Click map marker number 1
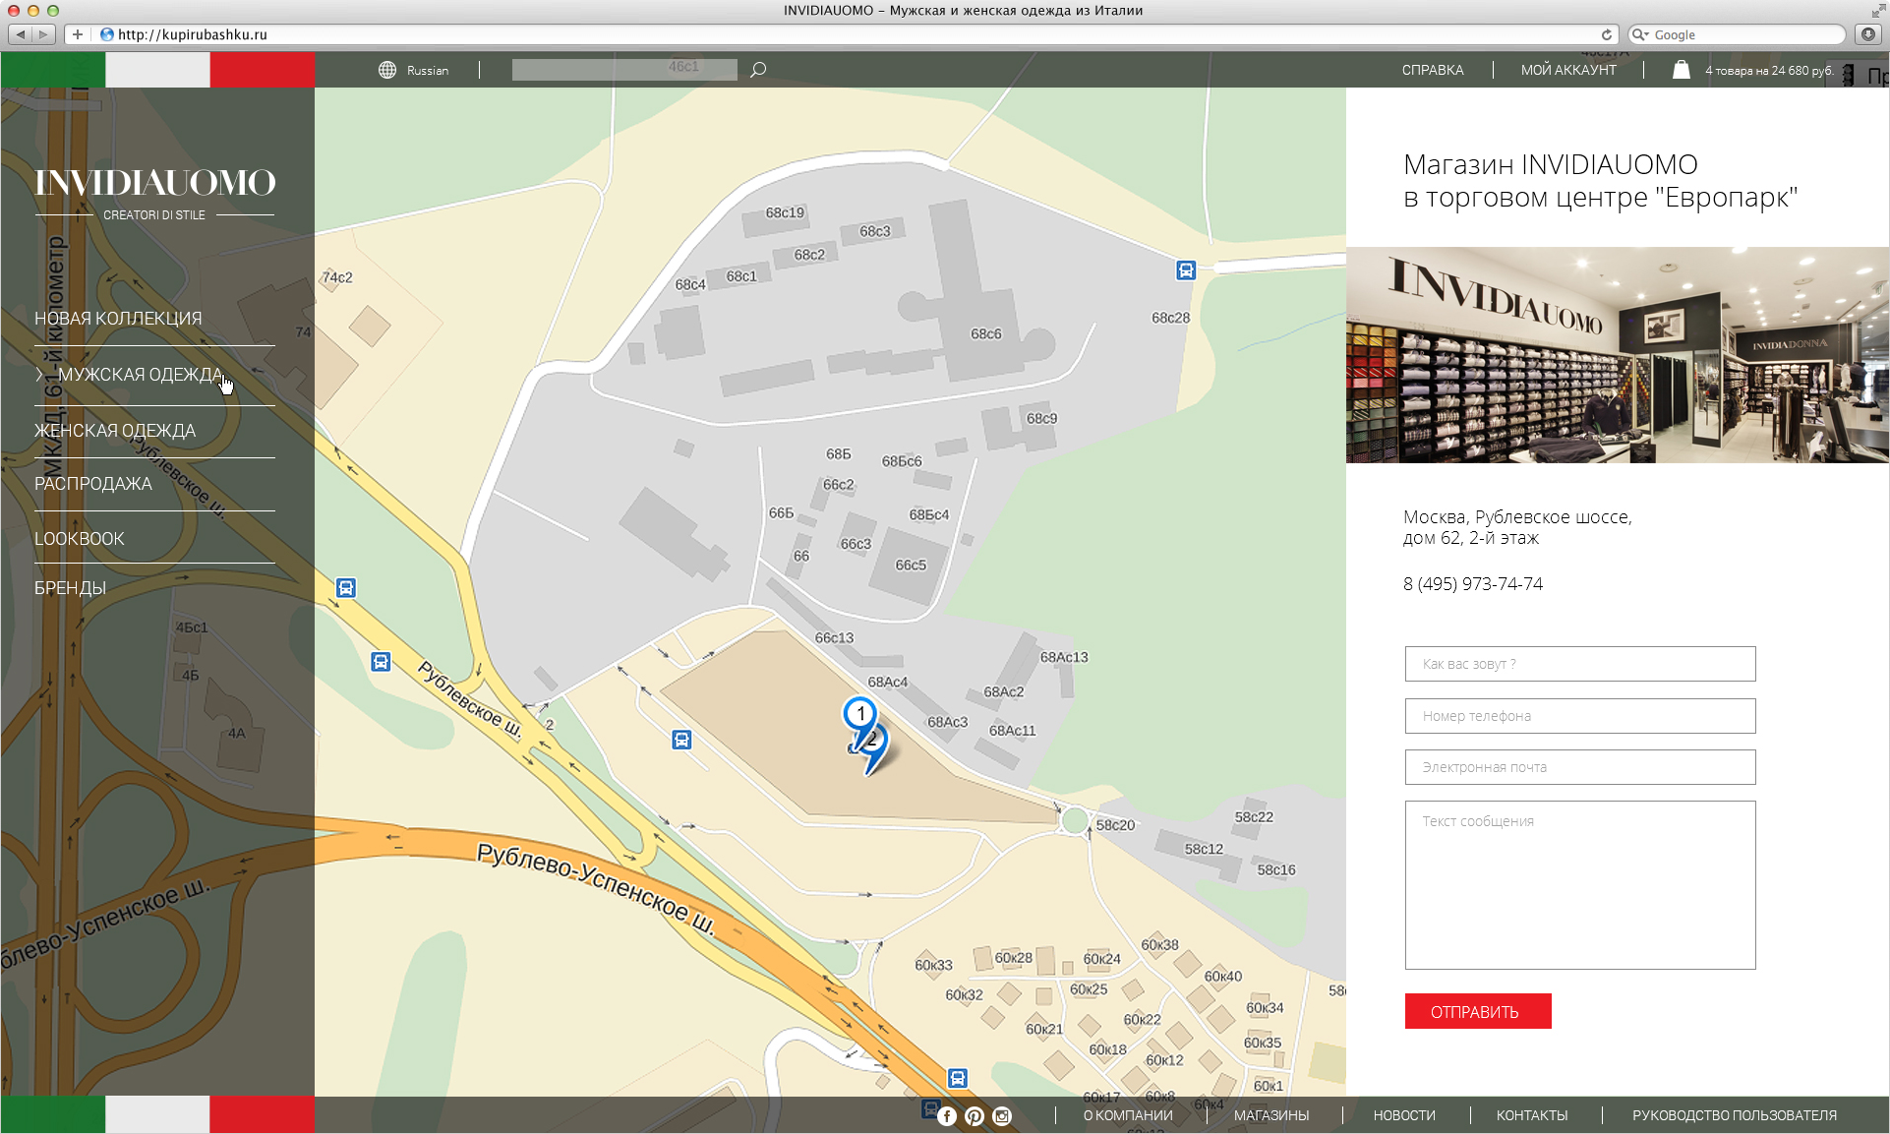Image resolution: width=1890 pixels, height=1134 pixels. pos(860,714)
